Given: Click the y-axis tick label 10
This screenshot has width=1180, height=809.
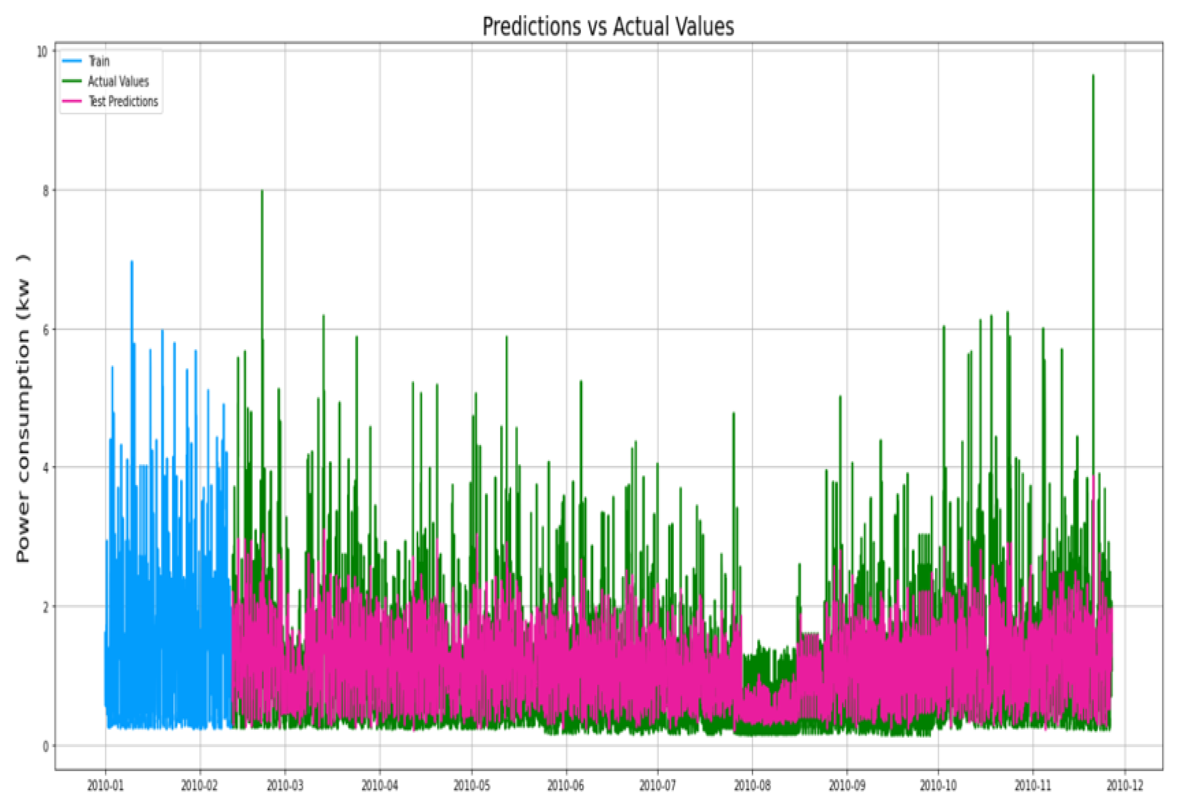Looking at the screenshot, I should click(42, 51).
